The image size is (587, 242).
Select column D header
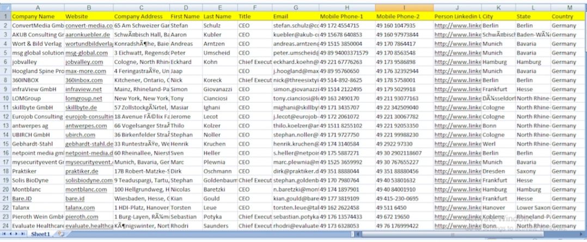[x=186, y=8]
